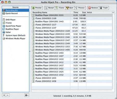
Task: Click the Safari compass icon
Action: pyautogui.click(x=4, y=32)
